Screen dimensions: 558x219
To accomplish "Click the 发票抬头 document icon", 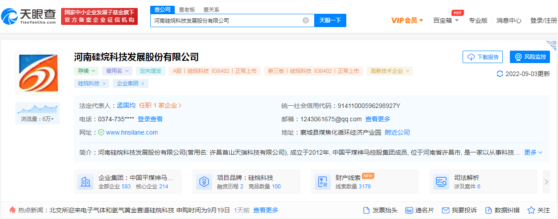I will (366, 210).
